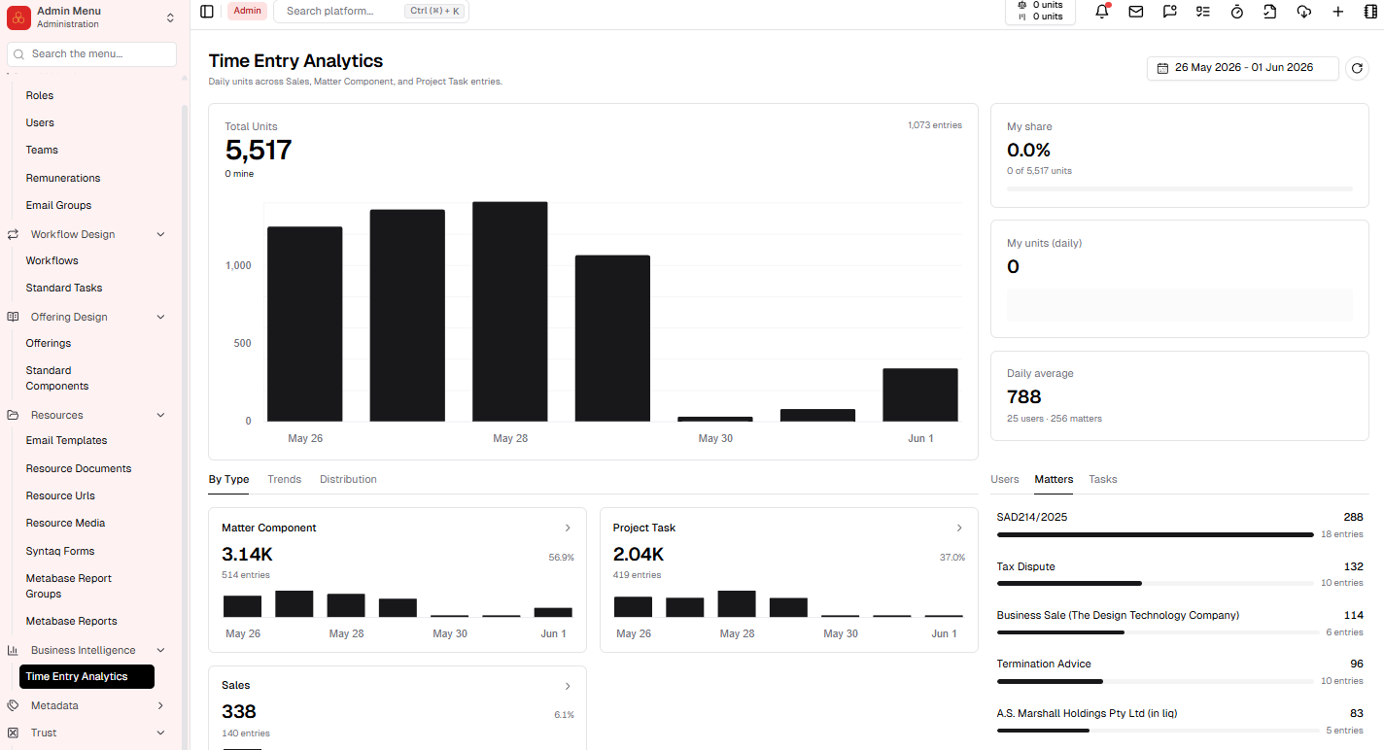Image resolution: width=1384 pixels, height=750 pixels.
Task: Open Email Groups menu item
Action: (58, 205)
